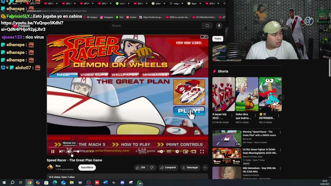
Task: Switch to miniplayer mode
Action: pos(185,152)
